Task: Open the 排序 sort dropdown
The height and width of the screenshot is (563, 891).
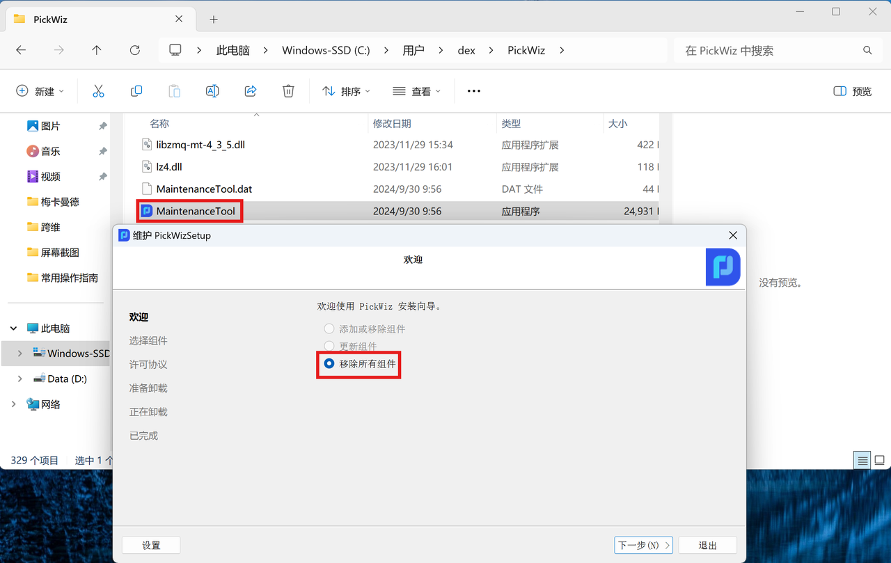Action: coord(347,91)
